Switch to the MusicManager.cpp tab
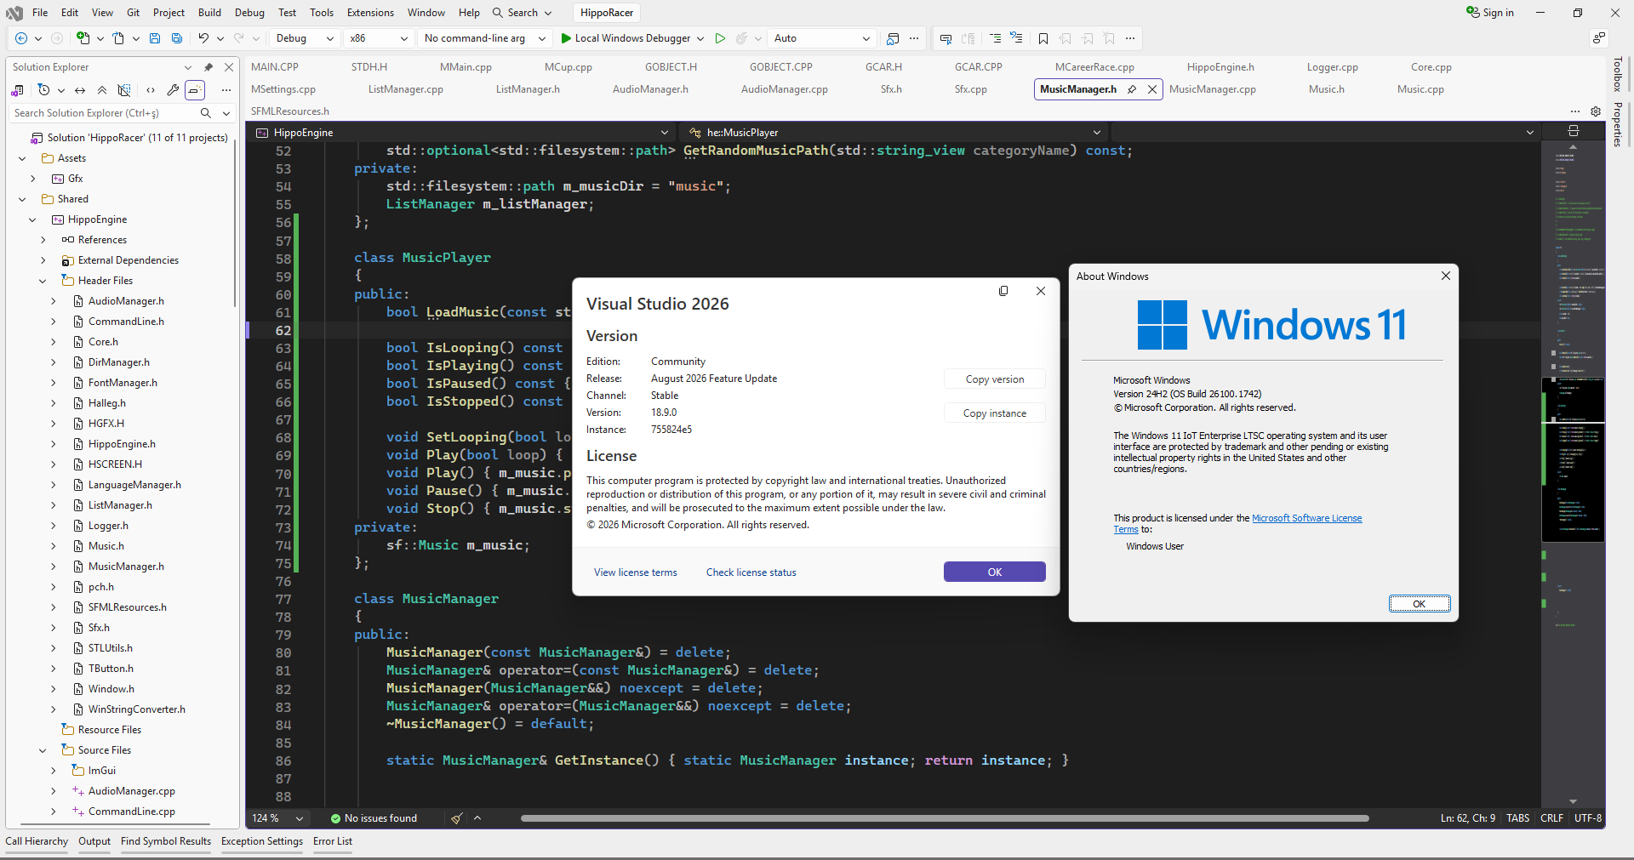The image size is (1634, 860). 1212,89
